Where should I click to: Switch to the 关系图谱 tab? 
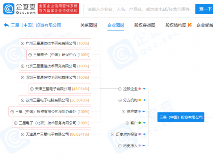pyautogui.click(x=89, y=25)
